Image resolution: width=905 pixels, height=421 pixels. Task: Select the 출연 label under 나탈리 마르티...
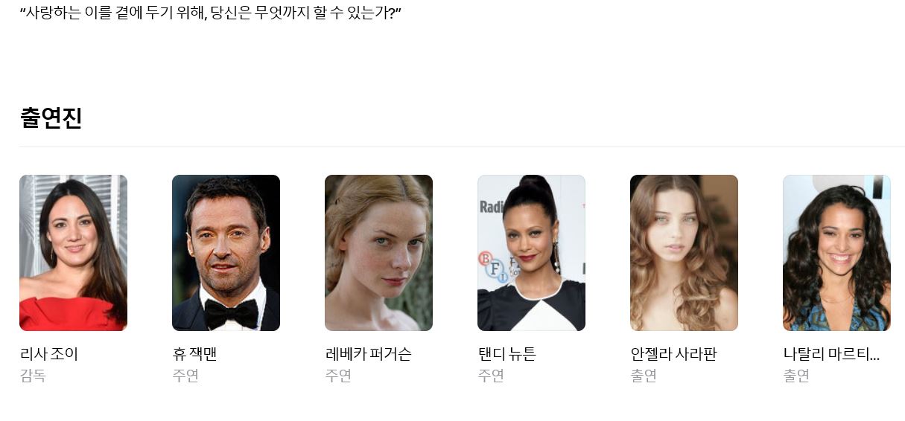click(796, 376)
